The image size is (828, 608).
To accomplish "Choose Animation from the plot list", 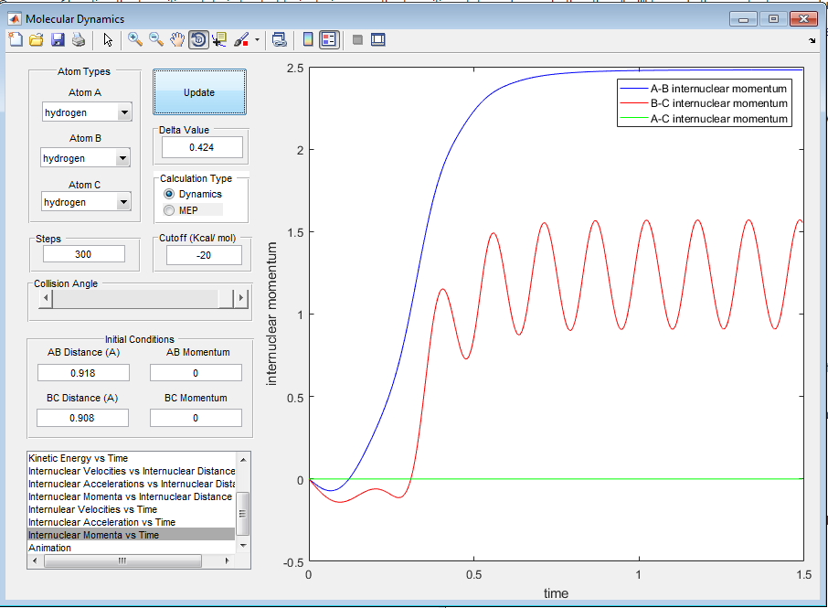I will [49, 548].
